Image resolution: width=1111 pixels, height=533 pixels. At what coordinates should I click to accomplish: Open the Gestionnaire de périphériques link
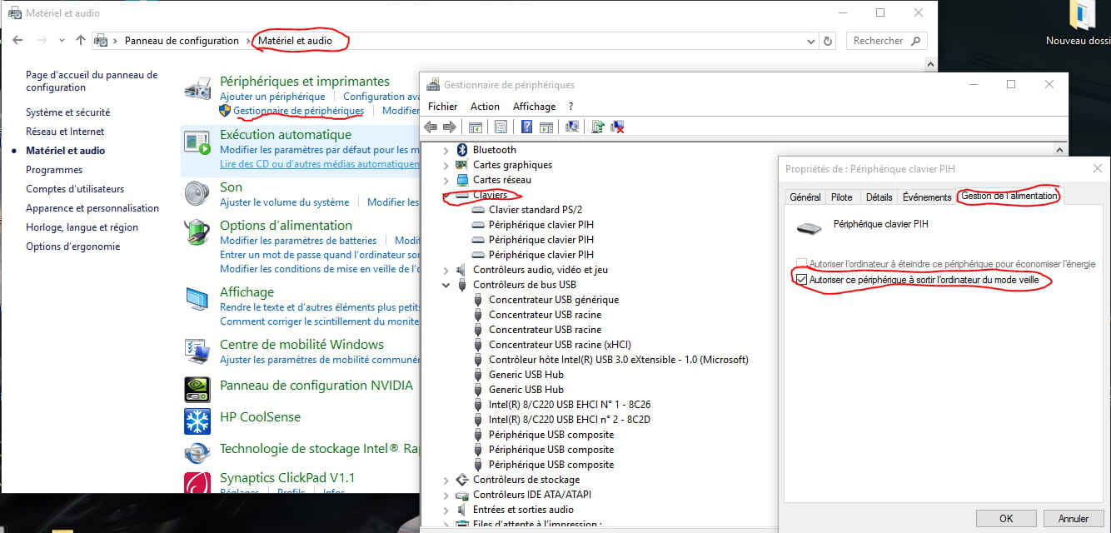pyautogui.click(x=298, y=111)
